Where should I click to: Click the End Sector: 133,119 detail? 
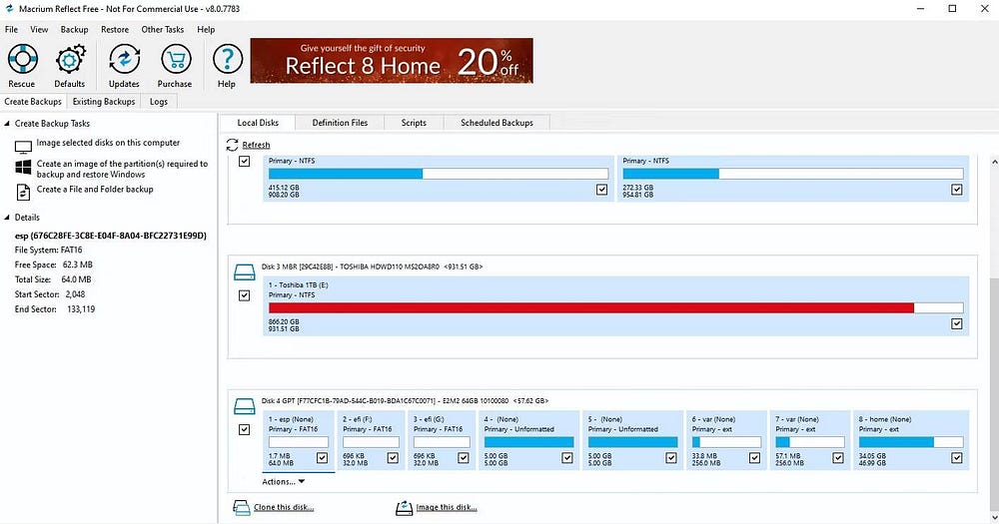[x=55, y=309]
